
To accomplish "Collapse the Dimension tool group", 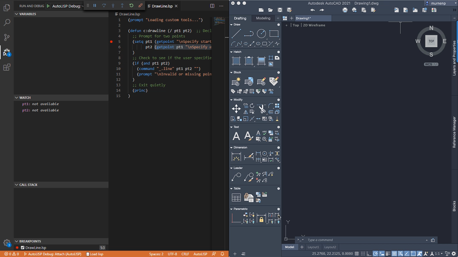I will 232,147.
